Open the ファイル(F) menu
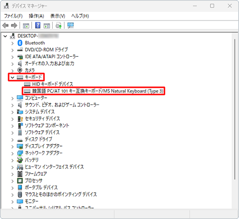The height and width of the screenshot is (219, 239). click(13, 16)
